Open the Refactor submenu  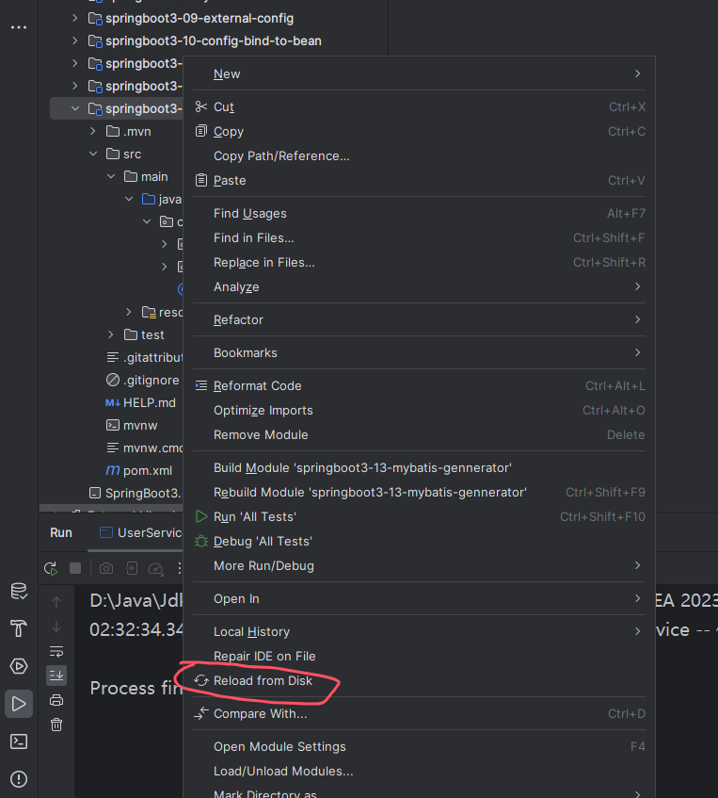[238, 319]
